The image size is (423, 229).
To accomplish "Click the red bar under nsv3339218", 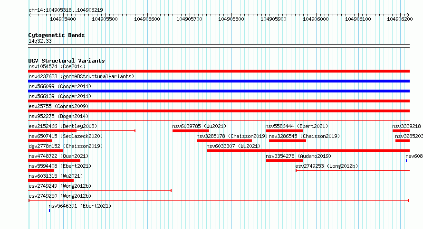I will (401, 131).
